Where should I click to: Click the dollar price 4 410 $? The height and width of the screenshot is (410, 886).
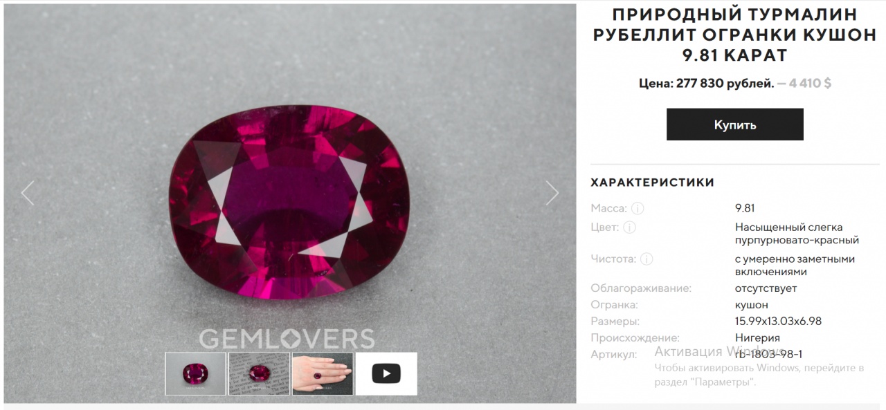click(809, 84)
